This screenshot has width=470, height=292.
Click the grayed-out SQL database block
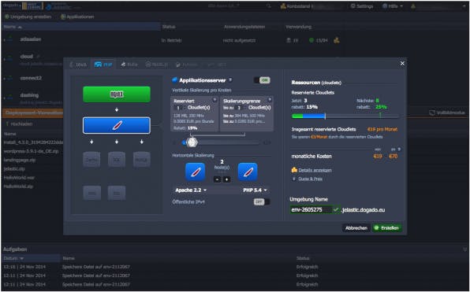point(117,160)
